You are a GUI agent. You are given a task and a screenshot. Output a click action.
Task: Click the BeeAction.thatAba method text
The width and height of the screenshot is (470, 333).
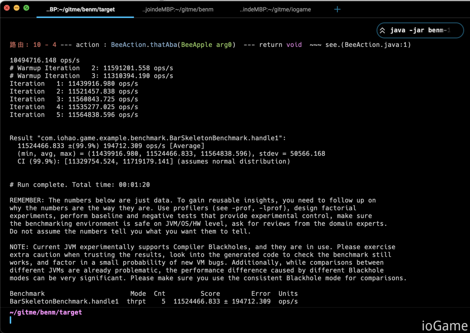[x=144, y=45]
